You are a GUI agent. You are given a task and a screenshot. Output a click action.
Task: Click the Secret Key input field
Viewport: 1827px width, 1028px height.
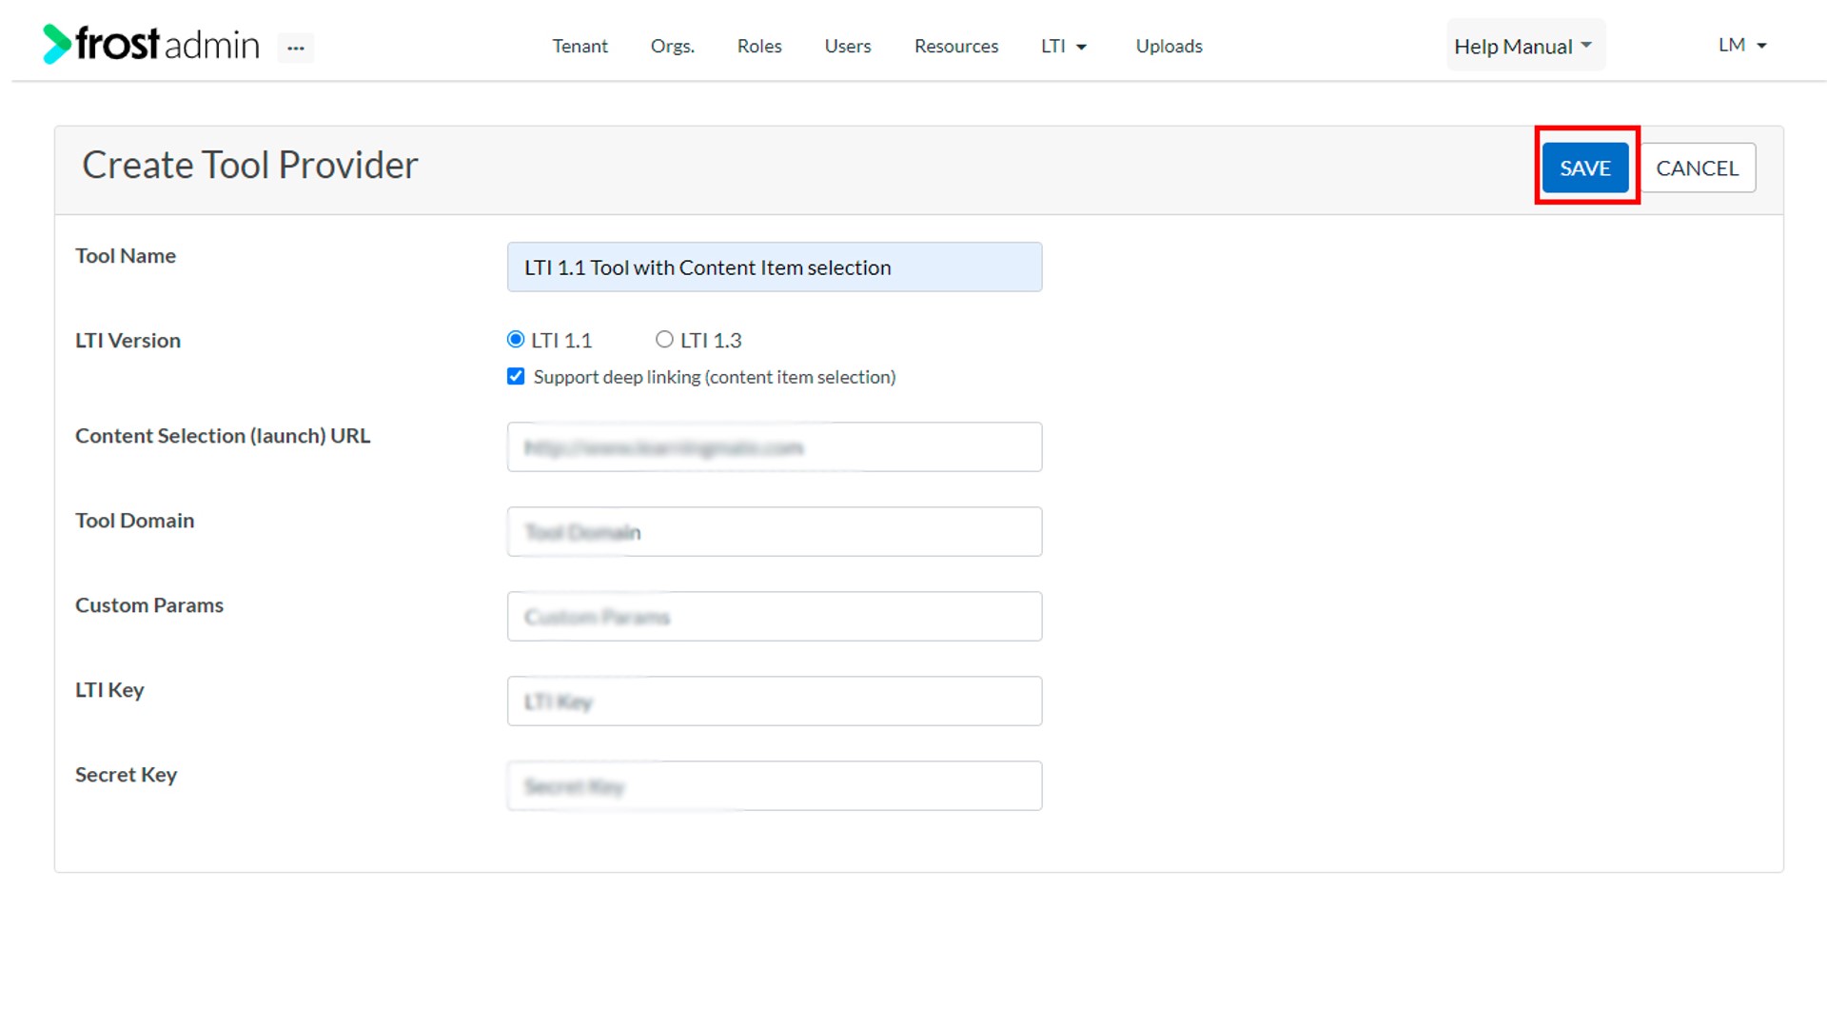[775, 786]
